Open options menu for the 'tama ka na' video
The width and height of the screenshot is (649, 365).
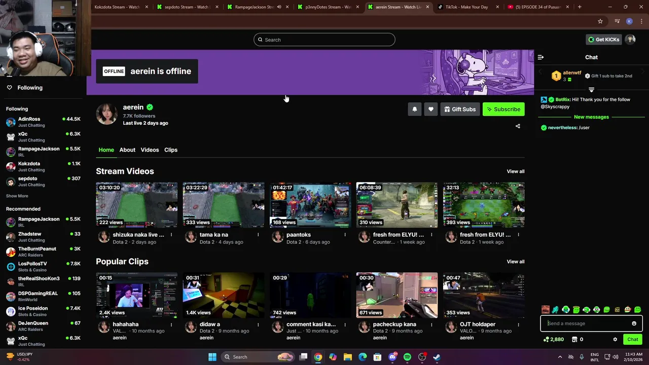pos(258,235)
